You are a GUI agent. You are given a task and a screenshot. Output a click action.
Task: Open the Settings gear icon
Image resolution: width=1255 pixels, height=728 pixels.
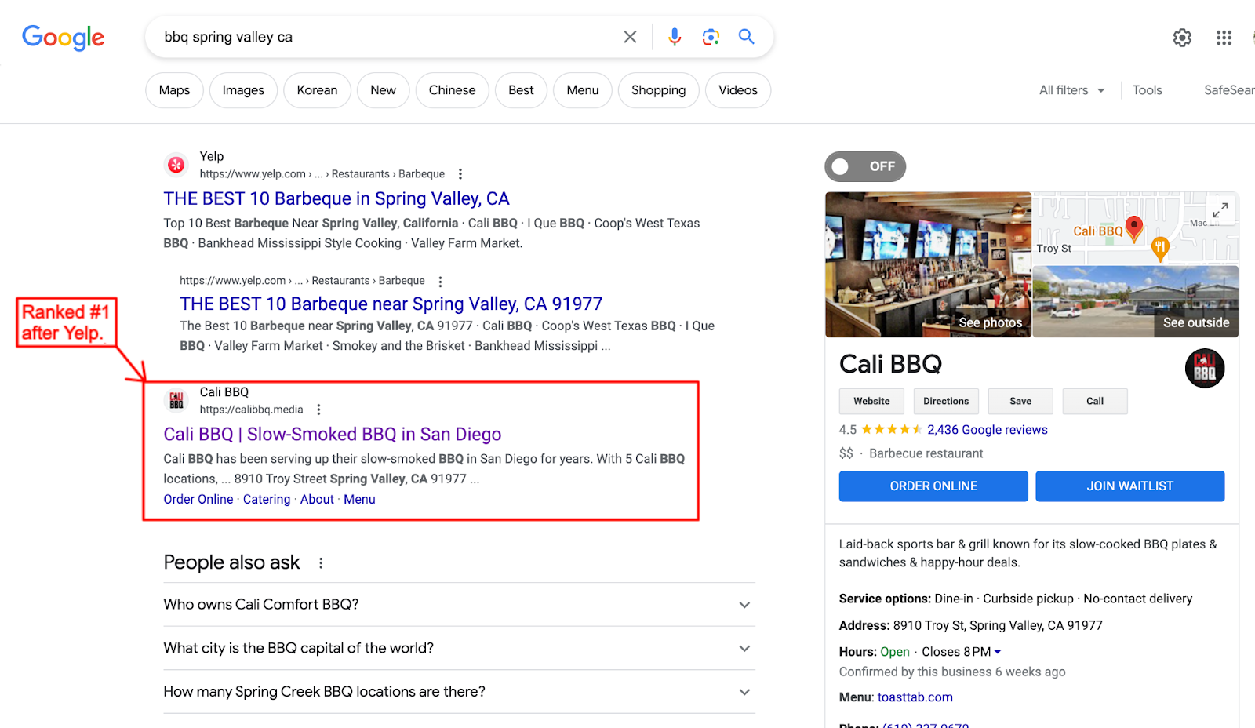[1182, 38]
